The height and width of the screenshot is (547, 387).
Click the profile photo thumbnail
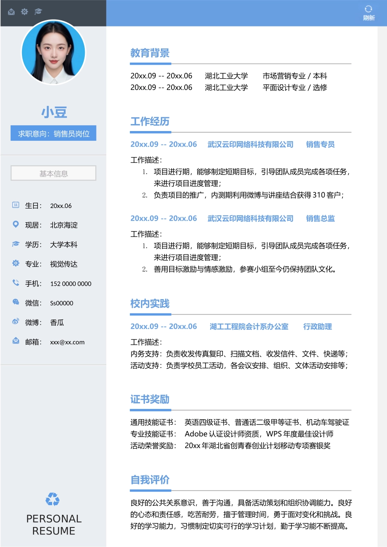click(x=53, y=52)
